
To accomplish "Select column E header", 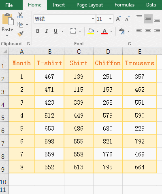I will tap(140, 51).
